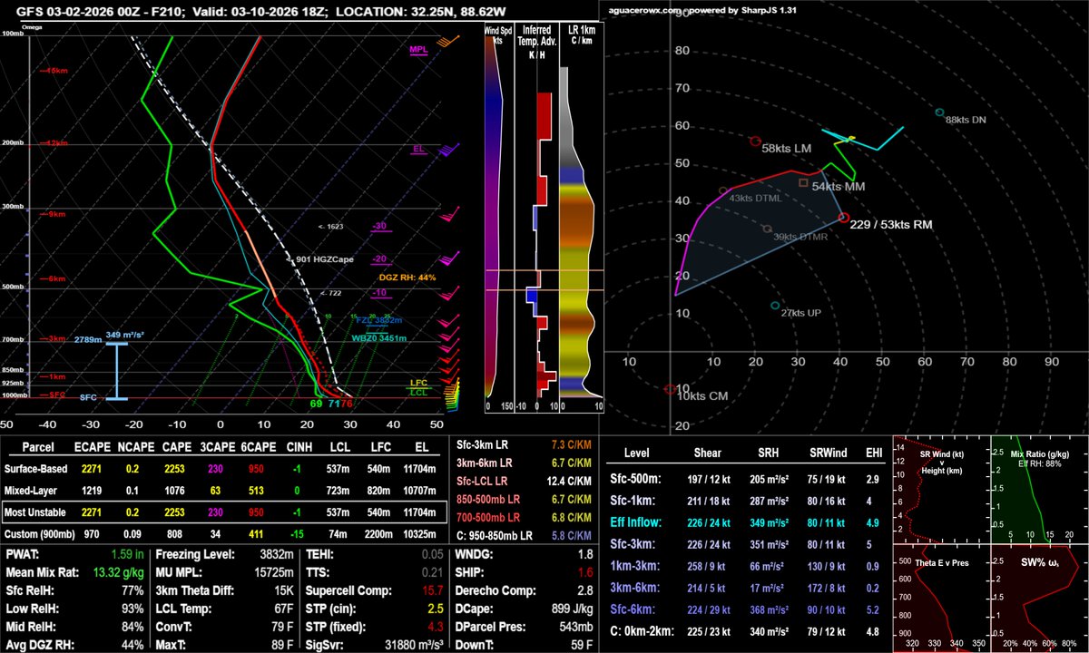1089x653 pixels.
Task: Select the 54kts MM square marker
Action: click(803, 182)
